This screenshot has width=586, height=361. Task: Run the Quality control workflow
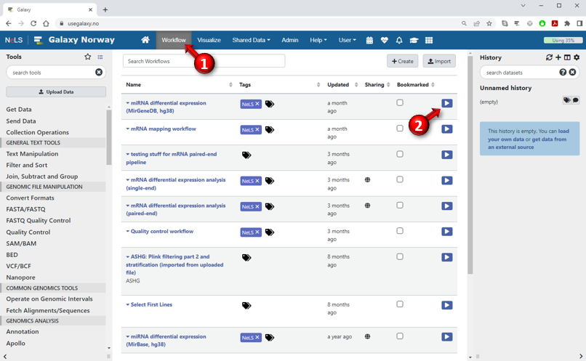click(446, 232)
